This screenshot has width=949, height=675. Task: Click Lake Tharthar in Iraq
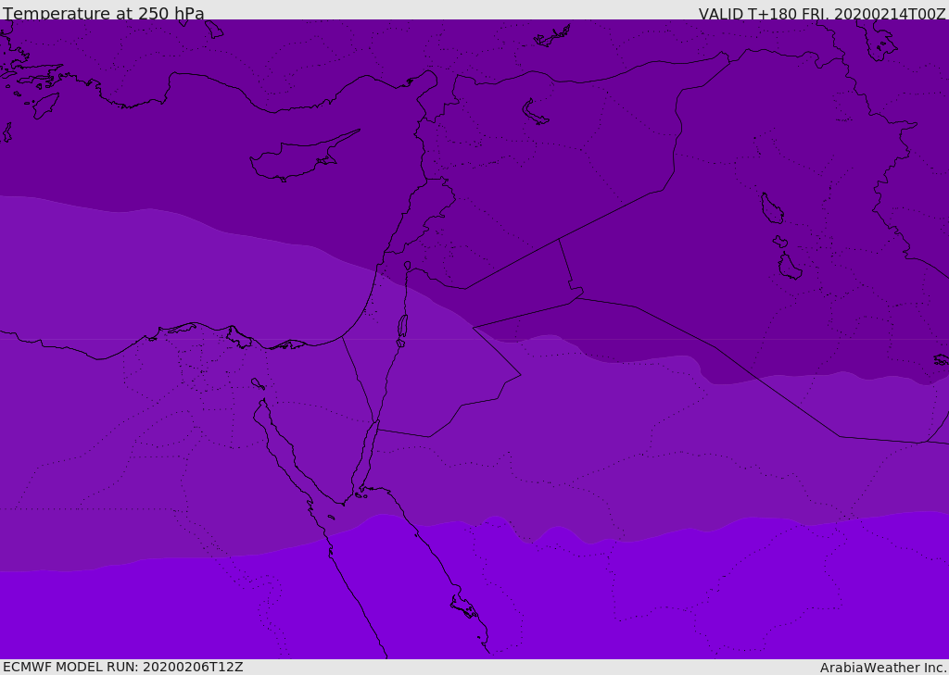(772, 208)
